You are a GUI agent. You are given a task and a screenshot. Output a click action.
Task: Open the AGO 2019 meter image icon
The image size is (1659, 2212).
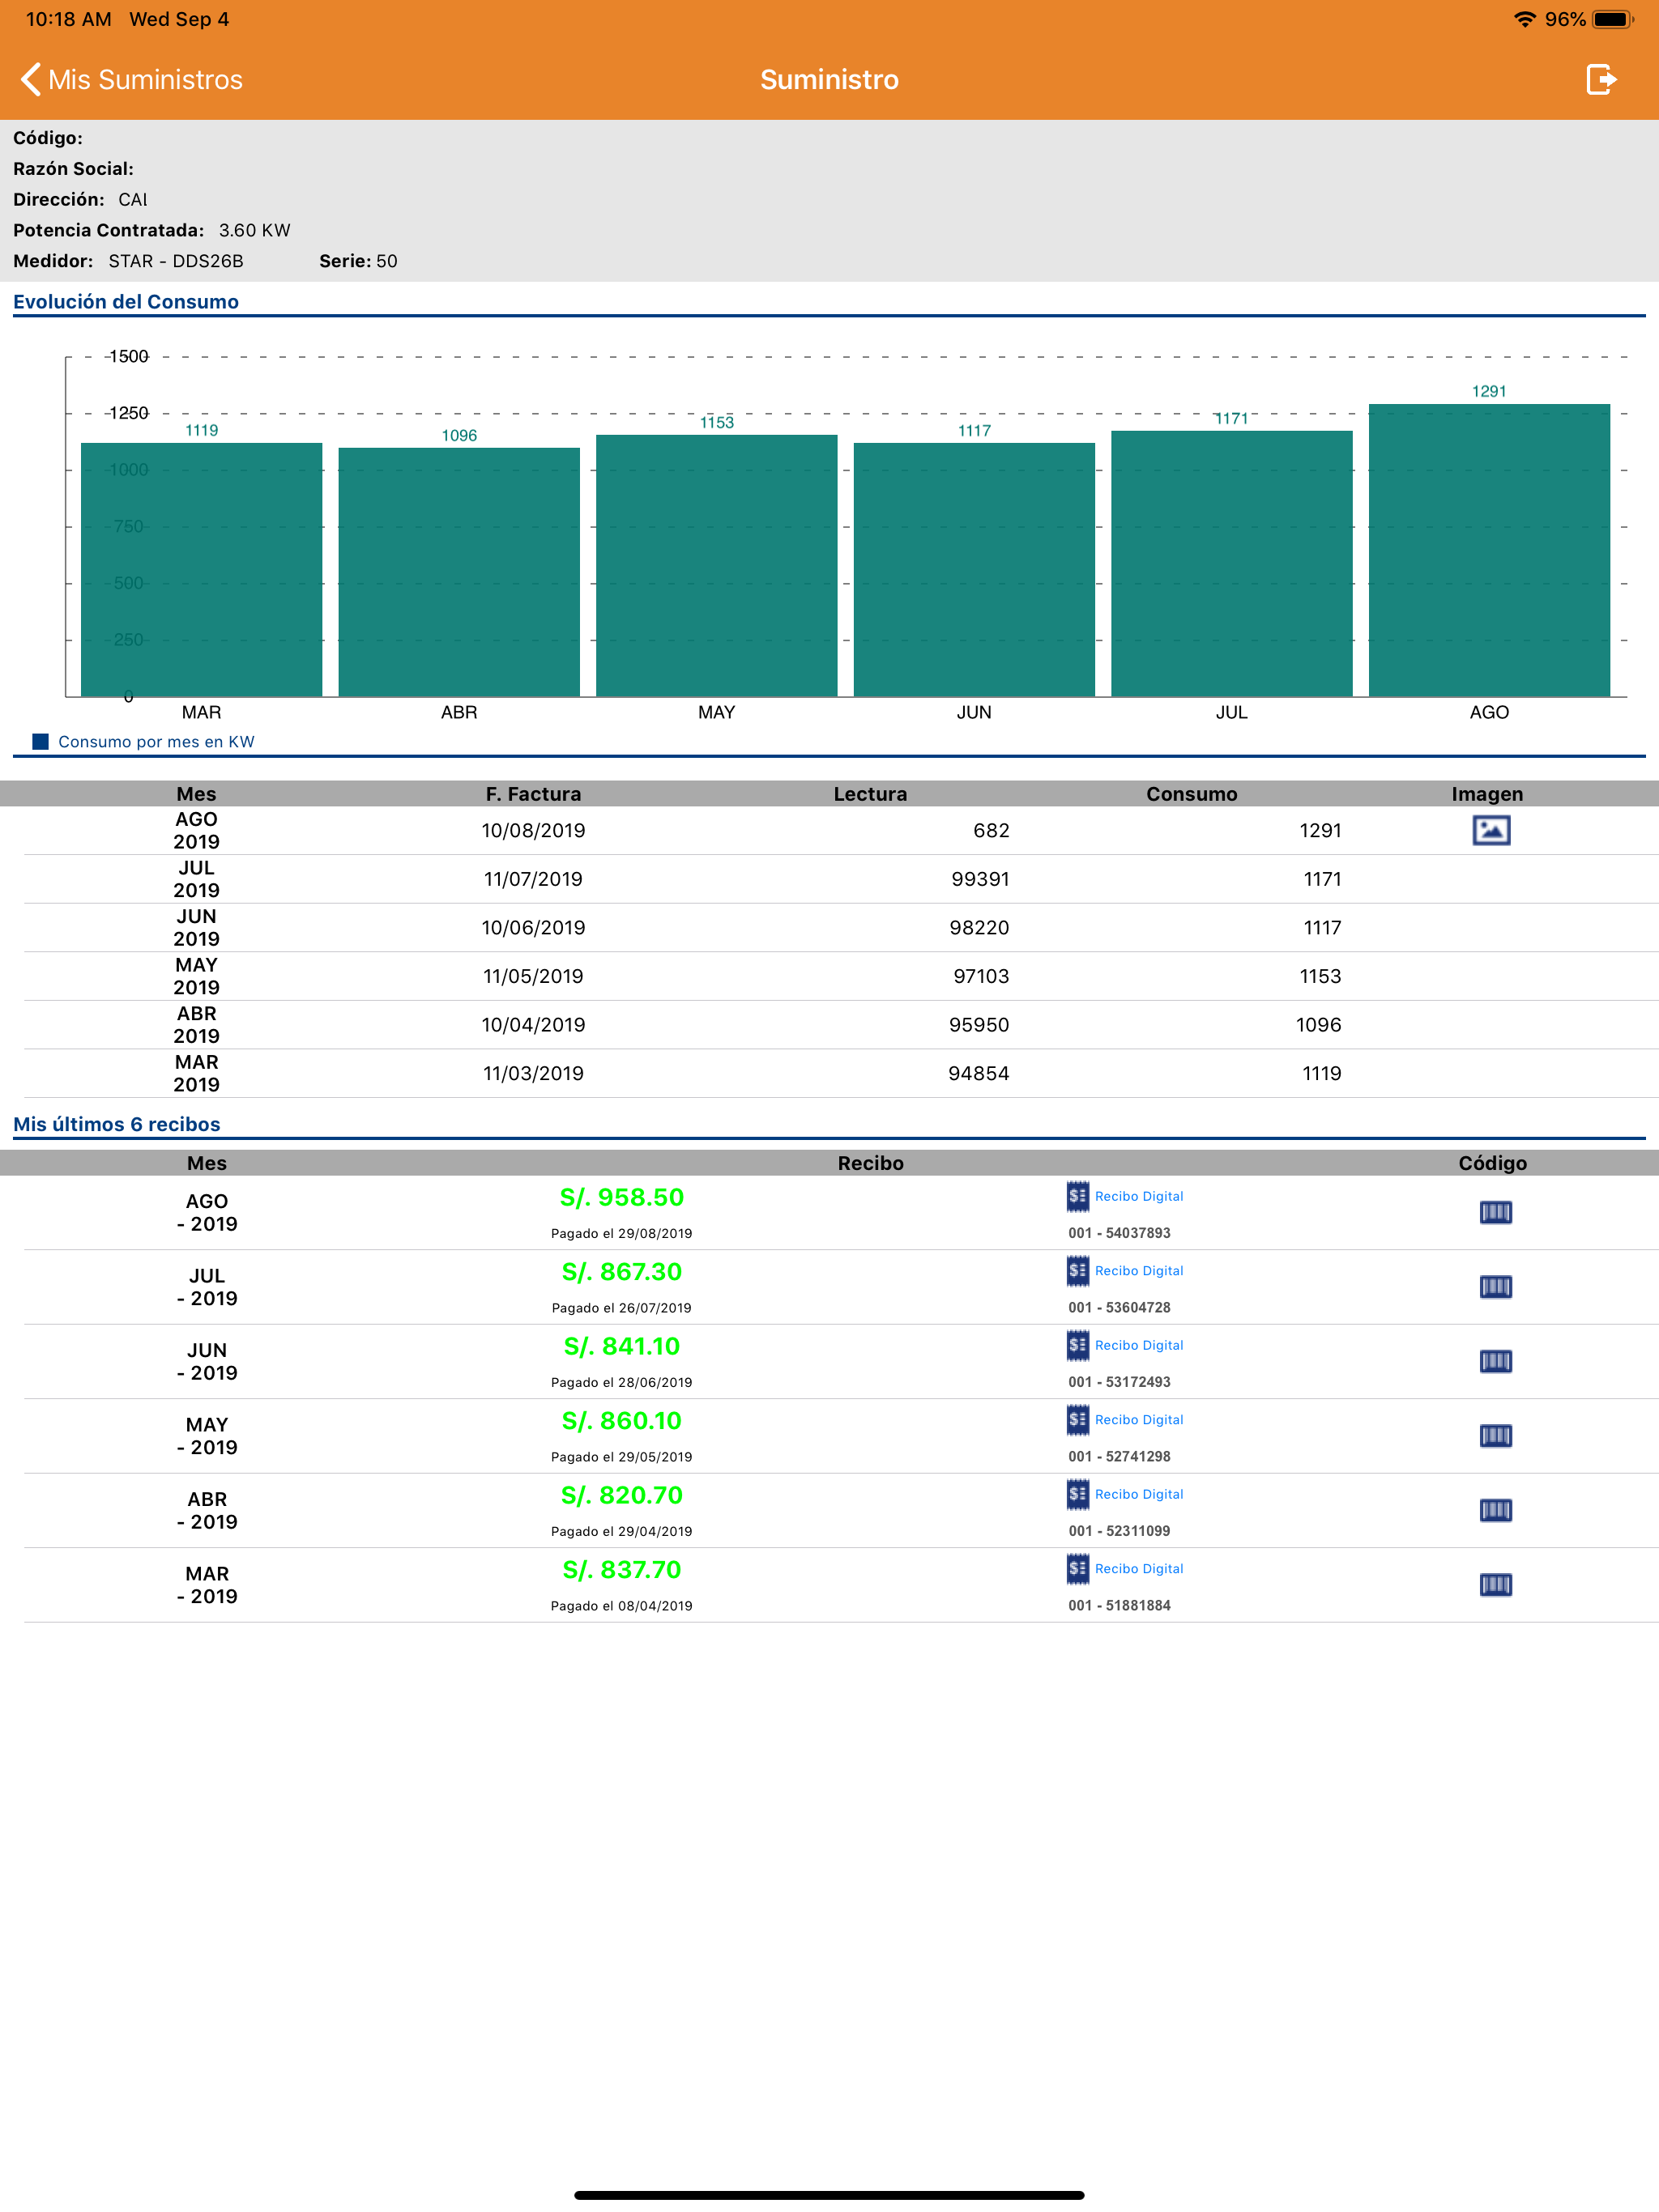[1491, 830]
